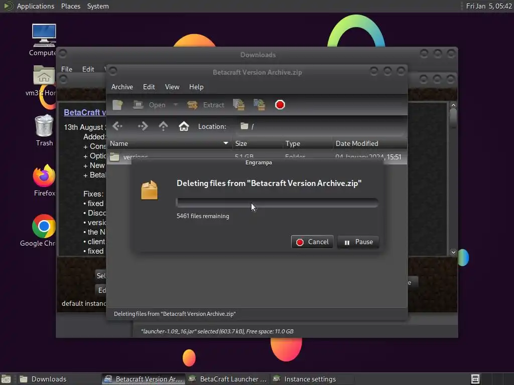The width and height of the screenshot is (514, 385).
Task: Go up one level with up arrow icon
Action: (x=163, y=126)
